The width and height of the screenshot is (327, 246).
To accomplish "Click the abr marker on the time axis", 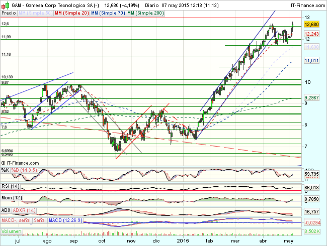I will 263,241.
